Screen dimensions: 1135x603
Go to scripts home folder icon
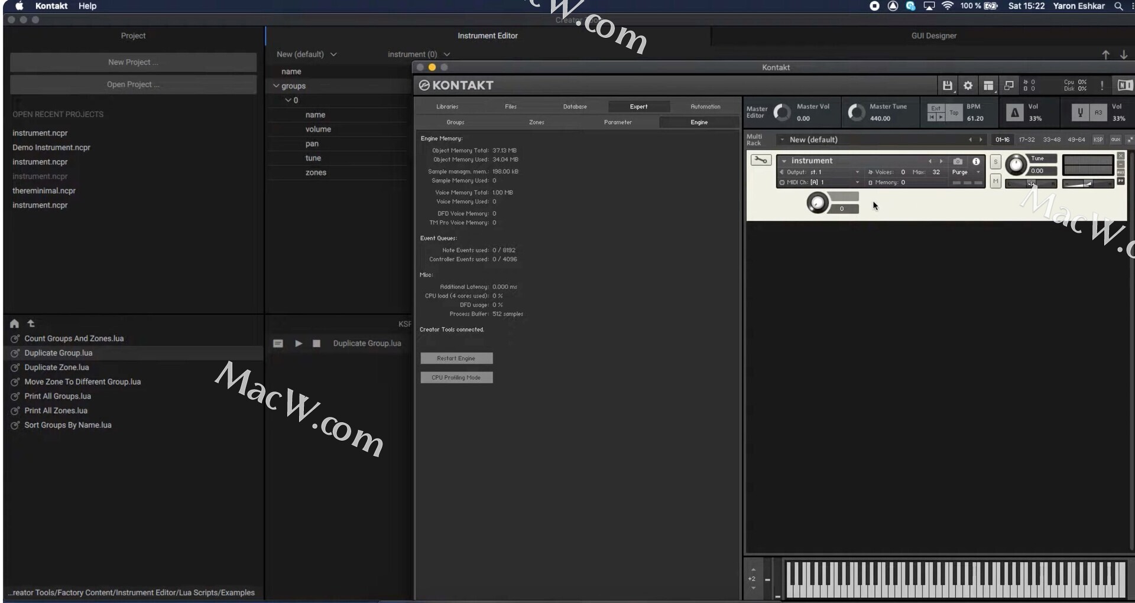tap(15, 324)
